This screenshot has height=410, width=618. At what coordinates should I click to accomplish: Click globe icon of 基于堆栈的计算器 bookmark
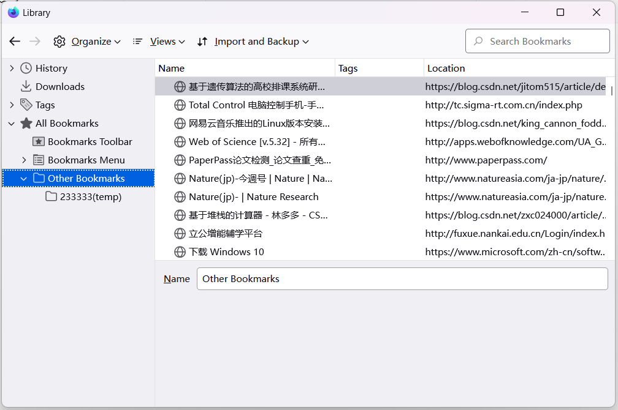pos(180,215)
